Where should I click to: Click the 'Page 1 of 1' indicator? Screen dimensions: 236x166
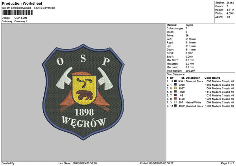pos(228,163)
